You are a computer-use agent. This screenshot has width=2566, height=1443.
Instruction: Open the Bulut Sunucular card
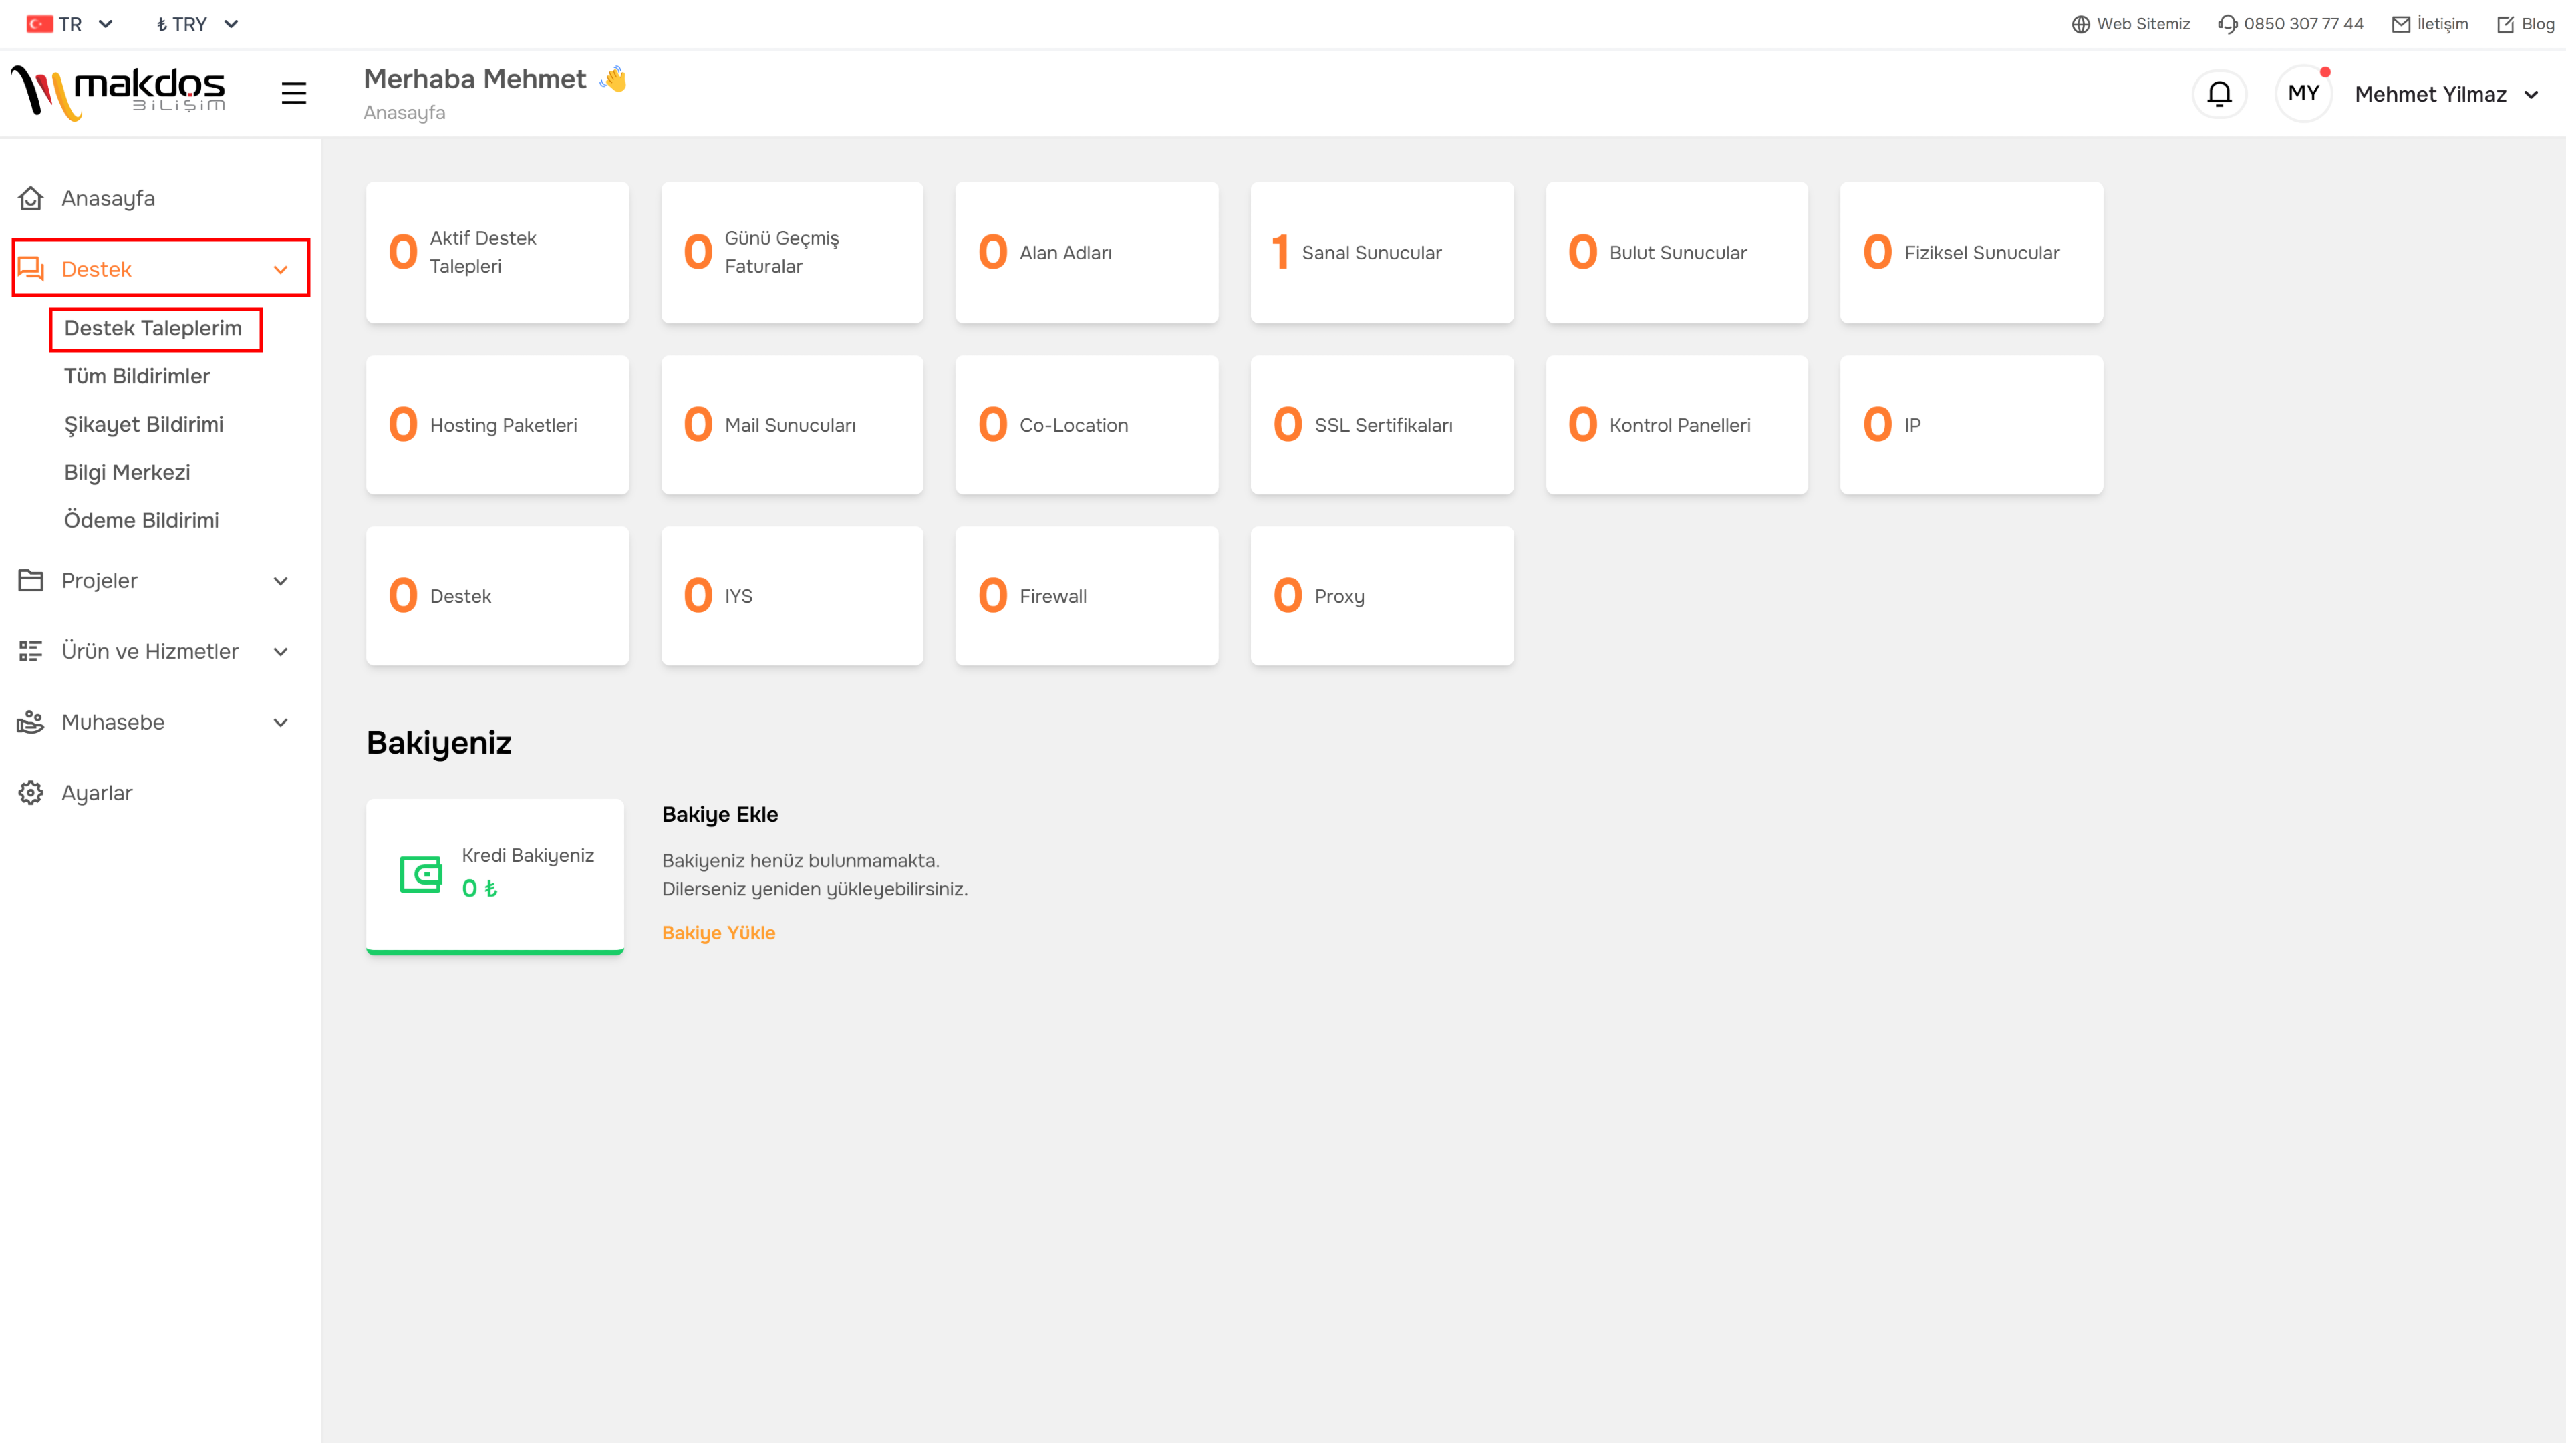1677,252
